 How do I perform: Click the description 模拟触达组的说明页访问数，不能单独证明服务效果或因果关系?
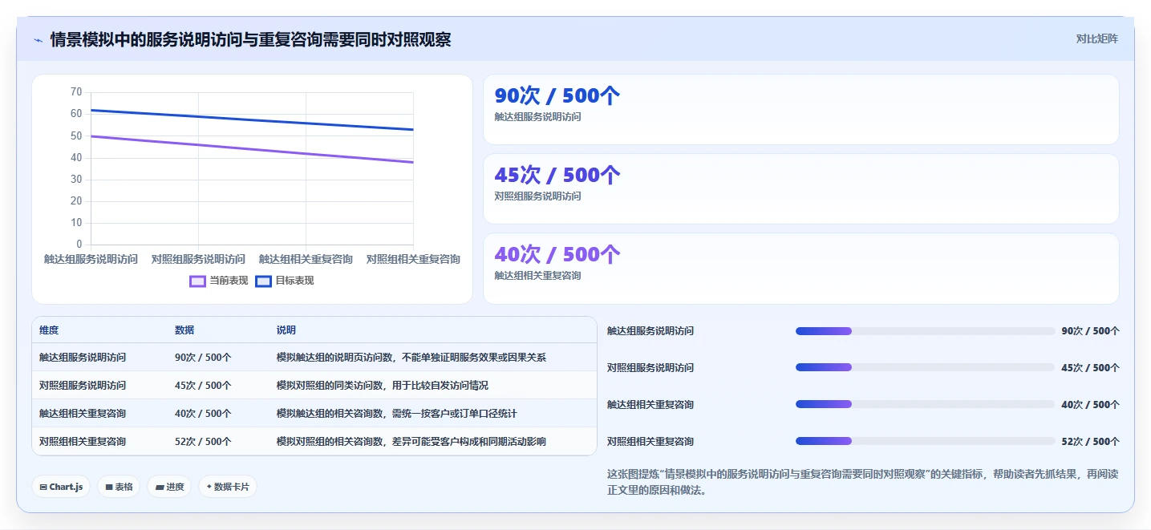tap(411, 358)
